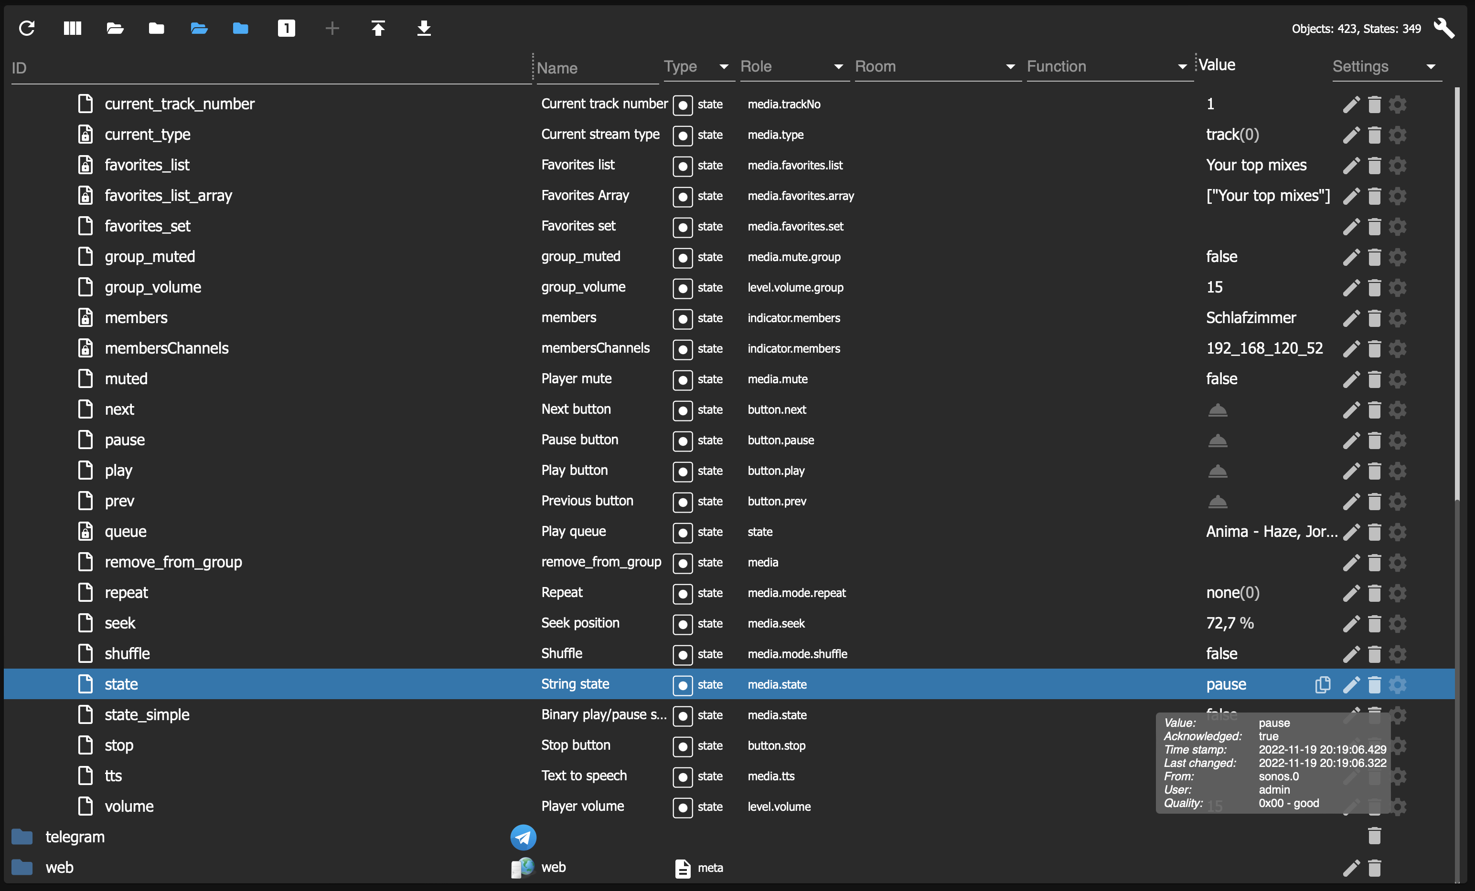Click the add new object plus icon
Viewport: 1475px width, 891px height.
(x=332, y=28)
